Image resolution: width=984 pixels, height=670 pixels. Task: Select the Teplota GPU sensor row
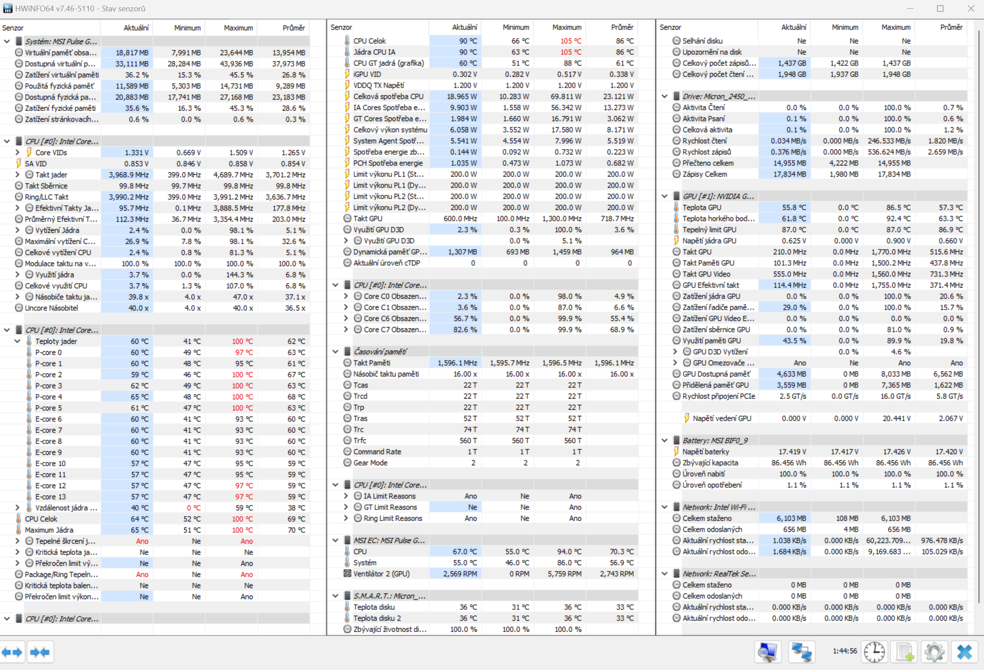tap(701, 208)
